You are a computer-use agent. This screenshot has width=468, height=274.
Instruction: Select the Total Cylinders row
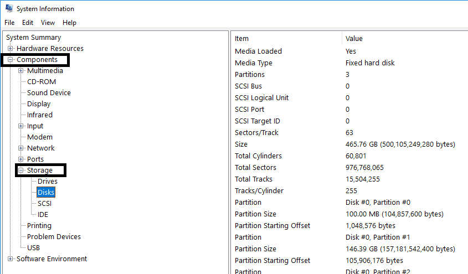349,156
